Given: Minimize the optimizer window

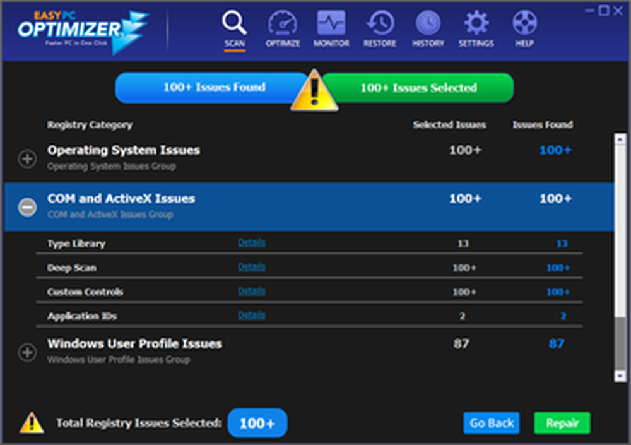Looking at the screenshot, I should (589, 11).
